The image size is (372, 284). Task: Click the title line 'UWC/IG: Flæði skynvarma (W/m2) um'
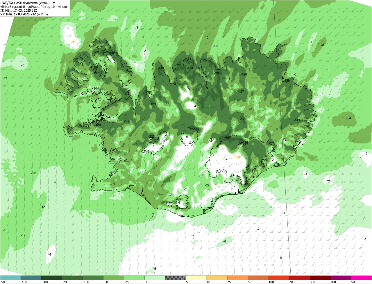[28, 3]
